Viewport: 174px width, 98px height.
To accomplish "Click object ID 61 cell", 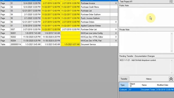I will click(x=16, y=26).
